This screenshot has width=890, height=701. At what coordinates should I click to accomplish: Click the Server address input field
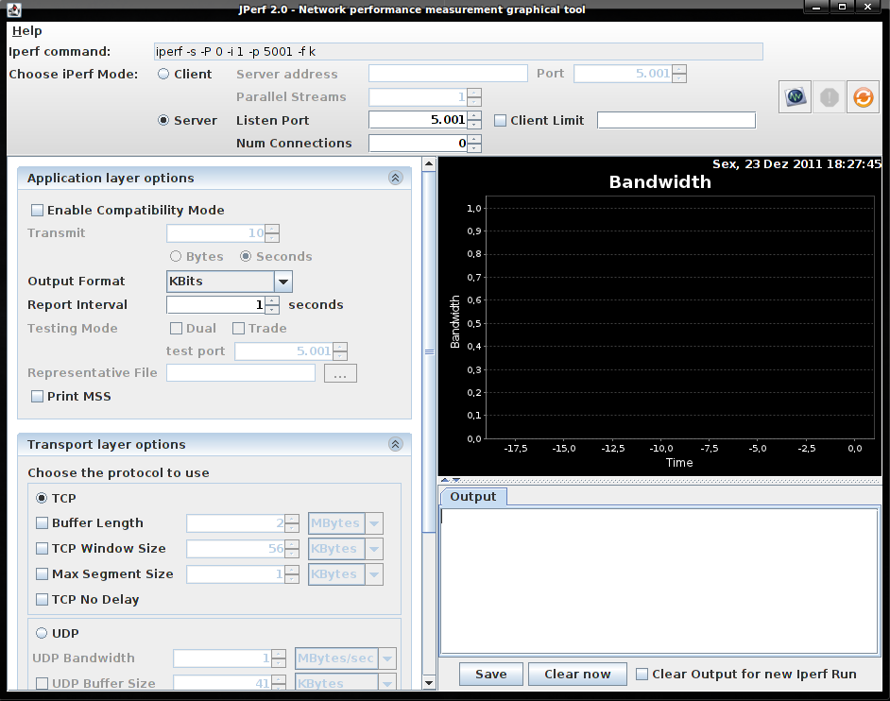[448, 74]
